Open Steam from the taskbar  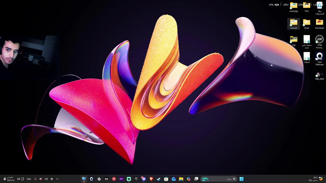(x=159, y=179)
